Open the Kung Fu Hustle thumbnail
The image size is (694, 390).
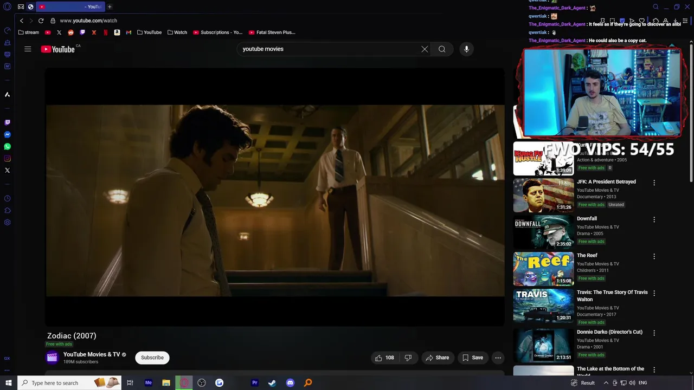coord(543,159)
